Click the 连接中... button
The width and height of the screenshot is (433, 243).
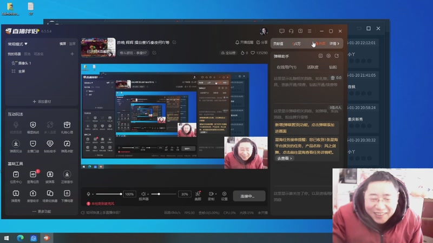pyautogui.click(x=249, y=196)
